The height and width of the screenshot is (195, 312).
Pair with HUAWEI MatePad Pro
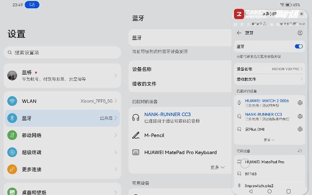pyautogui.click(x=270, y=162)
